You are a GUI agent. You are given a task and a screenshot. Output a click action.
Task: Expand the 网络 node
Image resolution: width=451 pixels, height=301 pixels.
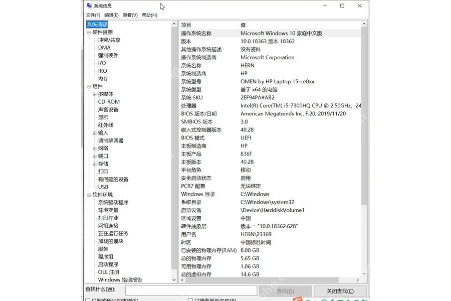(94, 148)
